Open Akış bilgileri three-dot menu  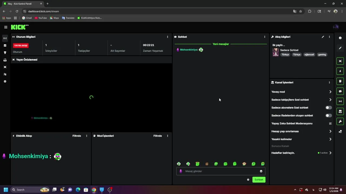(x=329, y=37)
